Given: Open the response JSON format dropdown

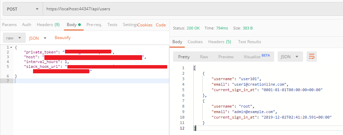Looking at the screenshot, I should click(x=290, y=57).
